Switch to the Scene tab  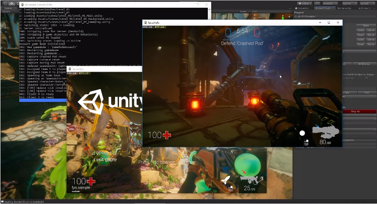(8, 8)
